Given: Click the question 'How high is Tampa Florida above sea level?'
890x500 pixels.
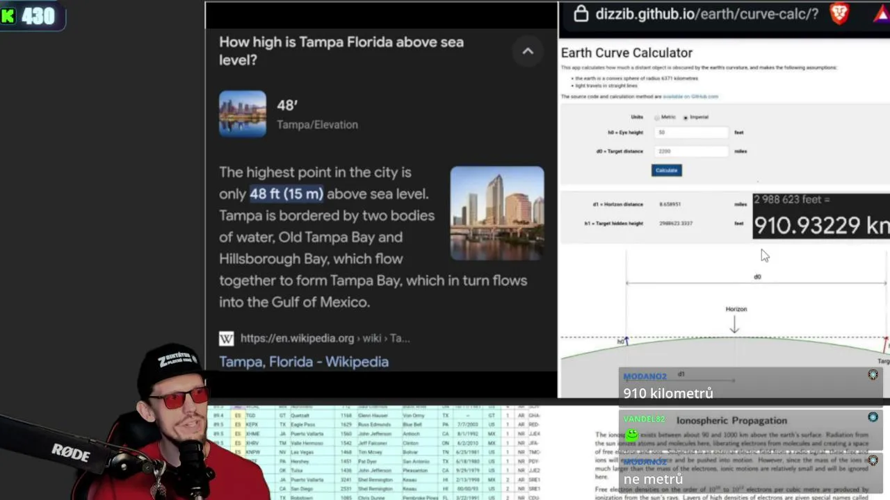Looking at the screenshot, I should point(341,51).
